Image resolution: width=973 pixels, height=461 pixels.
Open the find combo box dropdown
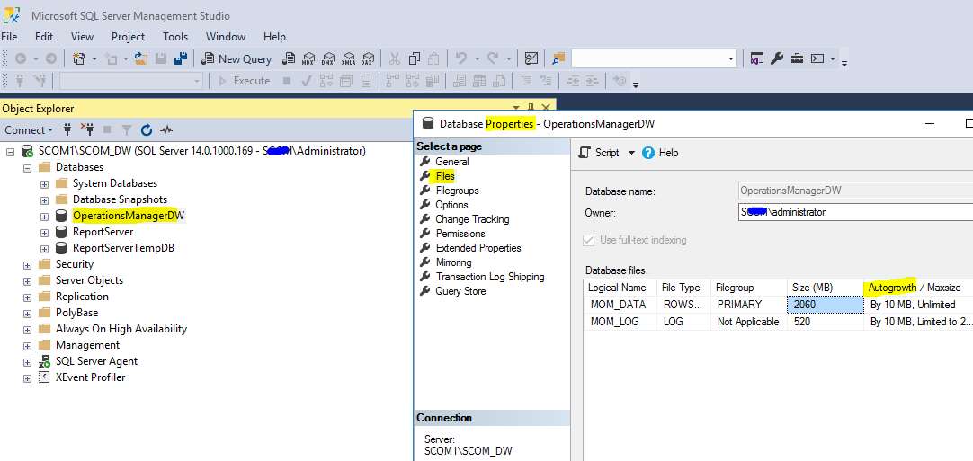click(730, 59)
